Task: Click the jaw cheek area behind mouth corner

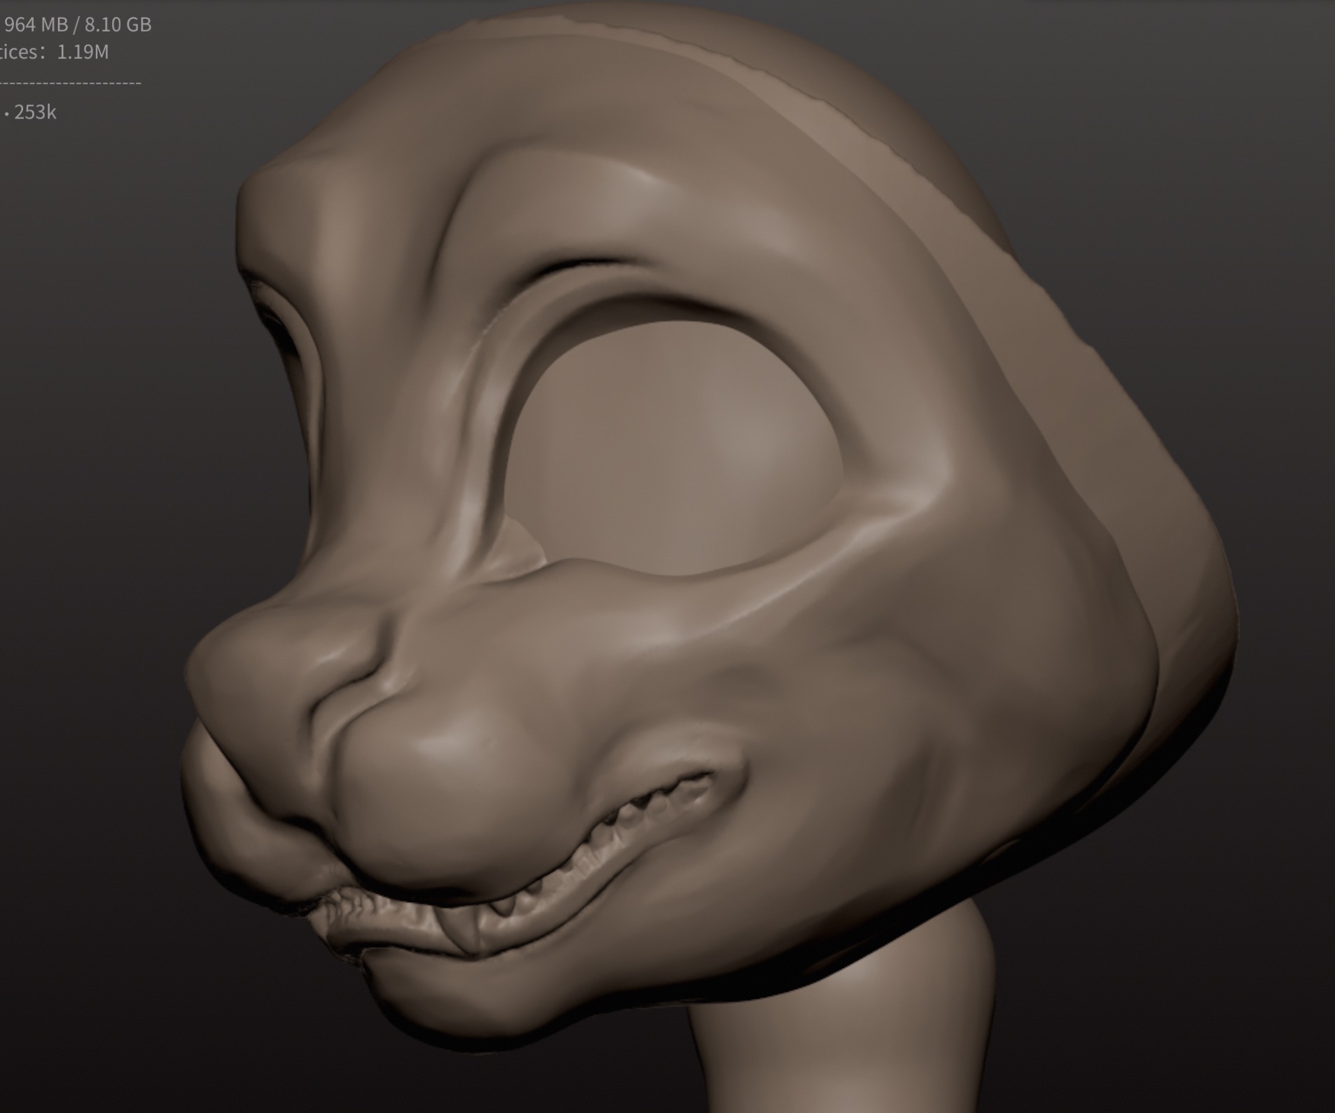Action: tap(876, 806)
